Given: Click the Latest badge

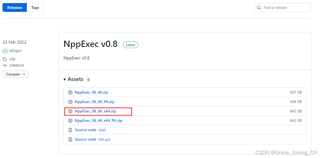Looking at the screenshot, I should (x=130, y=45).
